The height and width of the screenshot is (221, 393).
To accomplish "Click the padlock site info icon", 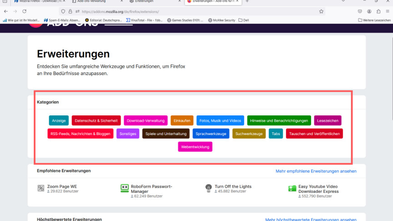I will [x=70, y=11].
